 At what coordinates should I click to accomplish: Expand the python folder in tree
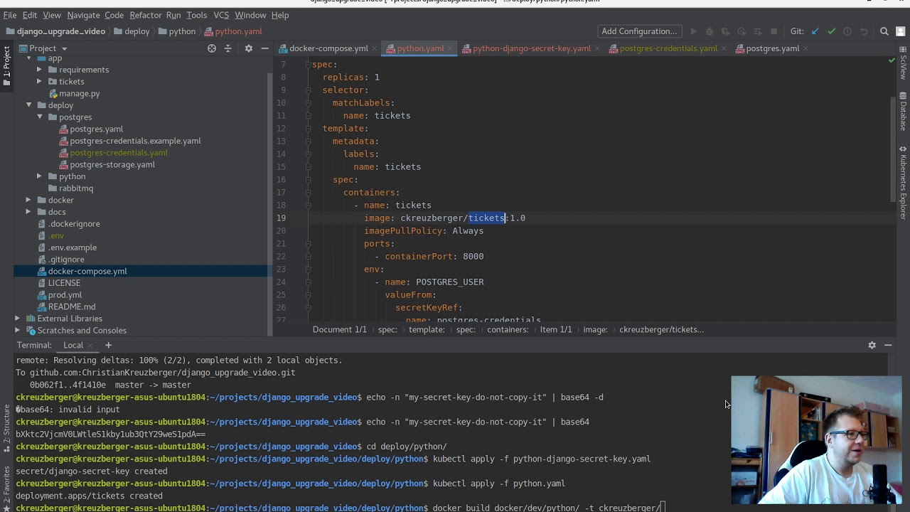(39, 176)
